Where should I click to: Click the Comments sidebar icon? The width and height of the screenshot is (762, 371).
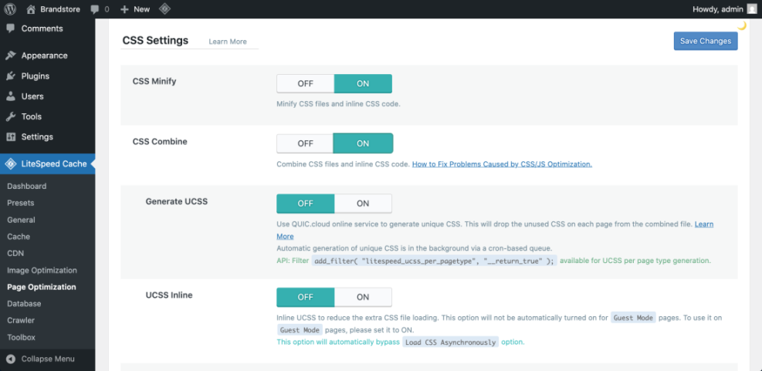(x=11, y=29)
